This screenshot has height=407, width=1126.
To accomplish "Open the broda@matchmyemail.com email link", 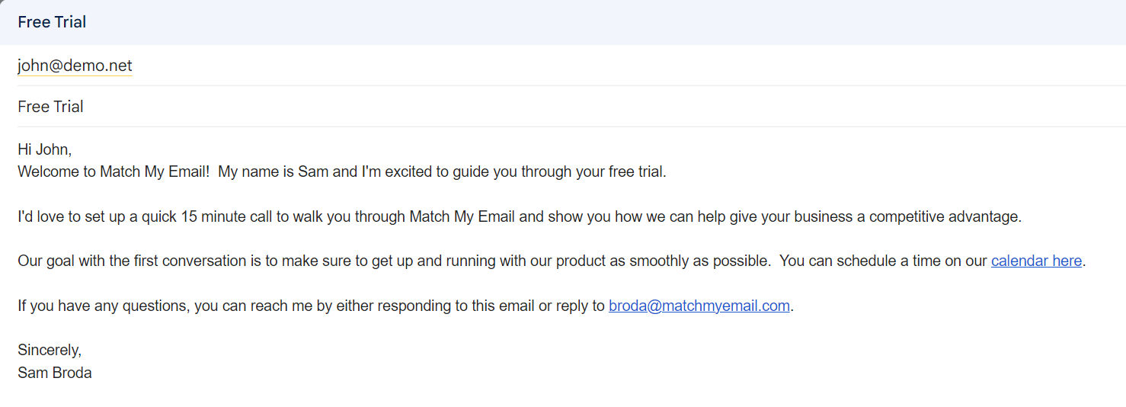I will [x=699, y=306].
